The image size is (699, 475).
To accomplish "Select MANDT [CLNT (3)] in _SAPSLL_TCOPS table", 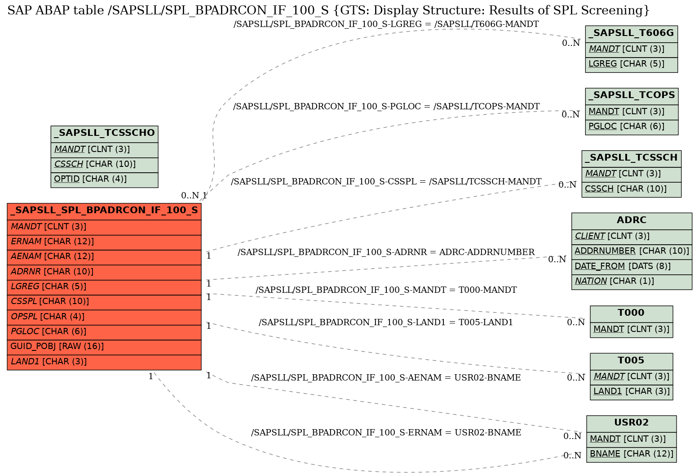I will point(632,112).
